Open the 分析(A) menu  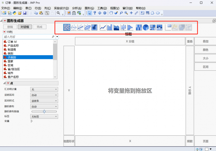77,8
